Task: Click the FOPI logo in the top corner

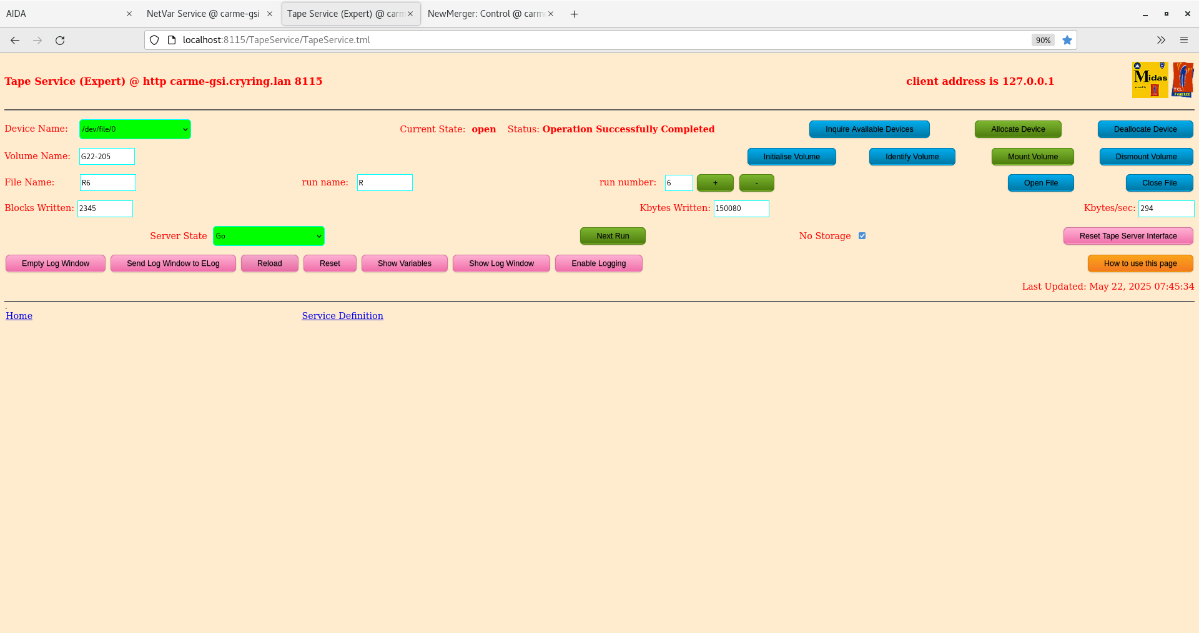Action: coord(1183,80)
